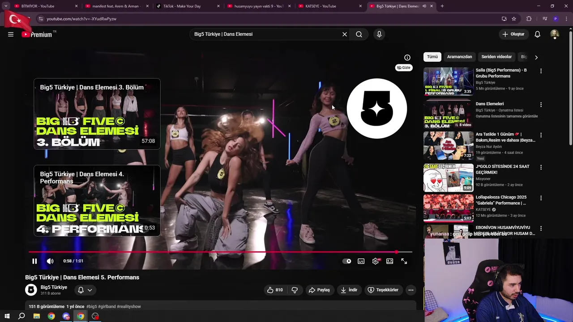
Task: Open Salla (Big5 Performans) video thumbnail
Action: pos(449,81)
